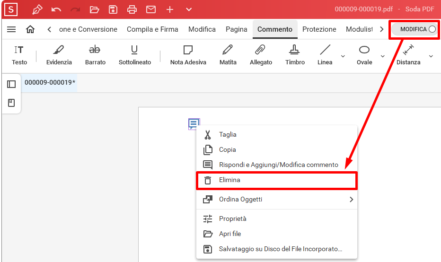Screen dimensions: 441x262
Task: Open a file with folder icon
Action: [94, 10]
